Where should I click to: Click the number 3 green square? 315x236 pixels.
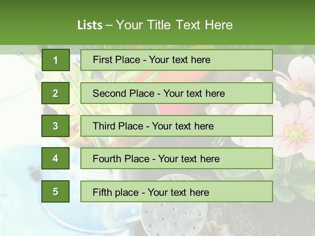click(55, 126)
